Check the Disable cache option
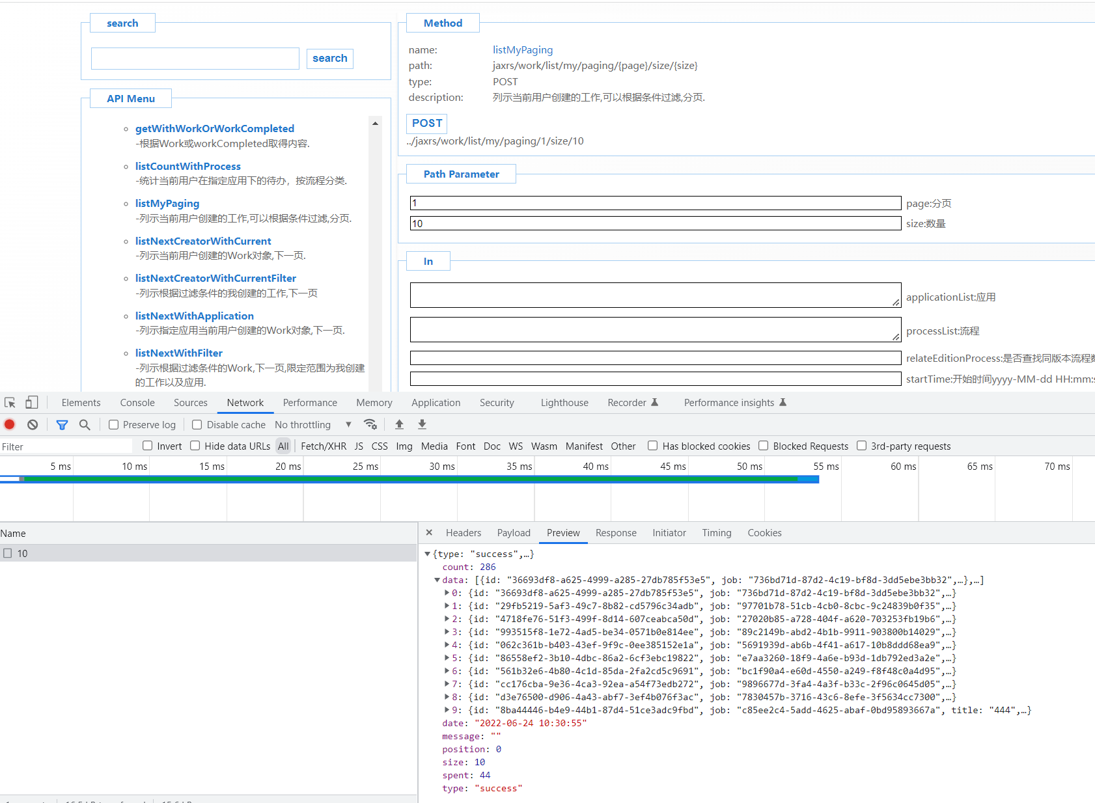 click(x=197, y=425)
